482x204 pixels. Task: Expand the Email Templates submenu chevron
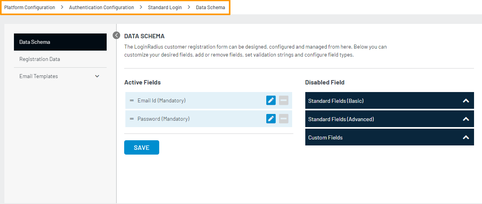coord(97,76)
